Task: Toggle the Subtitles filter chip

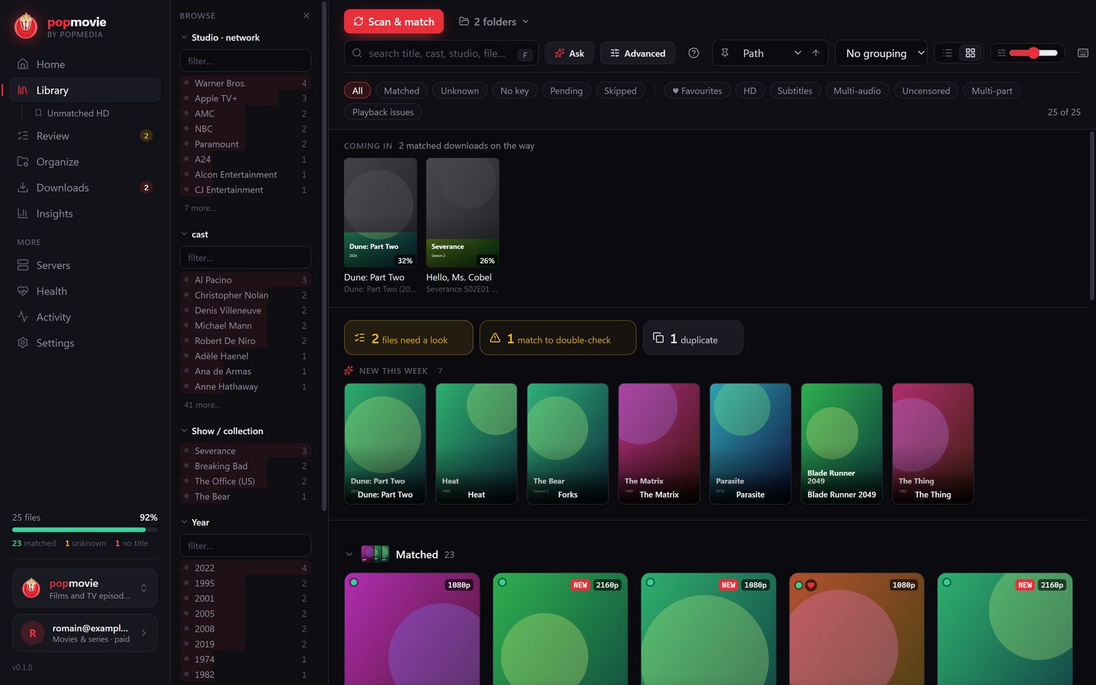Action: click(795, 91)
